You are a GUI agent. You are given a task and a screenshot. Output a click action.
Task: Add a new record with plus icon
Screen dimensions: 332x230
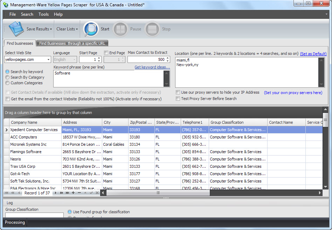pyautogui.click(x=73, y=193)
